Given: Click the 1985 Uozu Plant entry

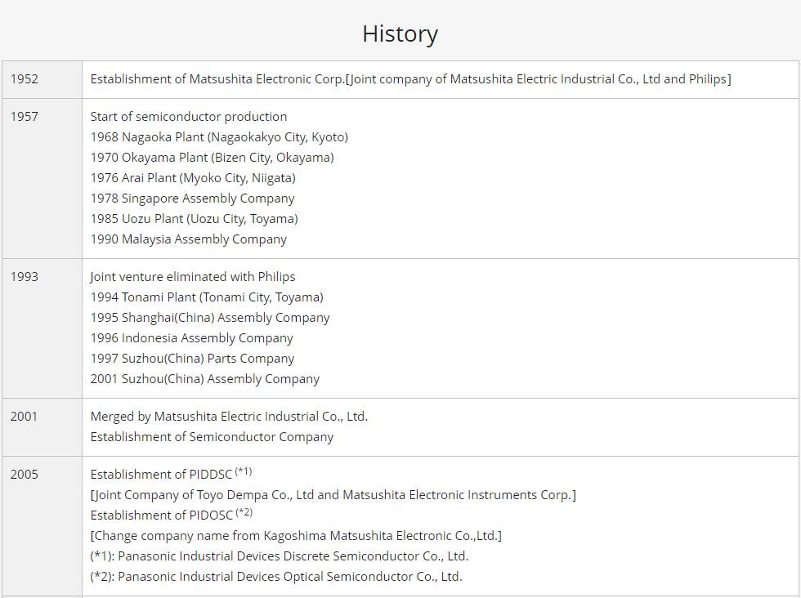Looking at the screenshot, I should (194, 219).
